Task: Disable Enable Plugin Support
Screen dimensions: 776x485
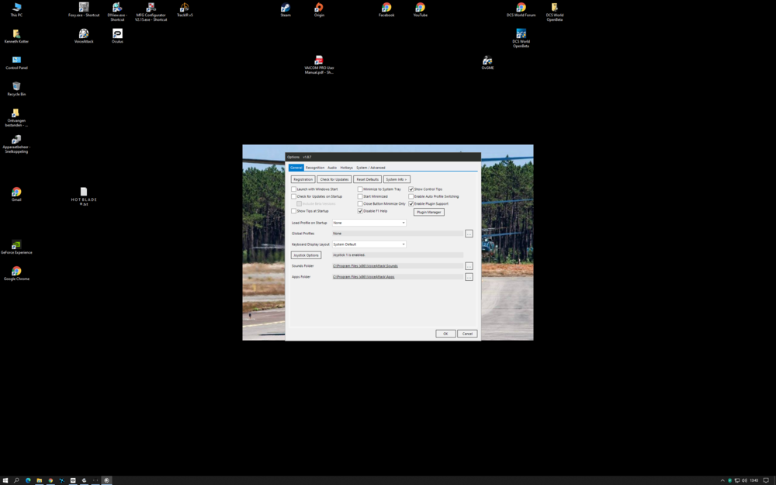Action: point(411,203)
